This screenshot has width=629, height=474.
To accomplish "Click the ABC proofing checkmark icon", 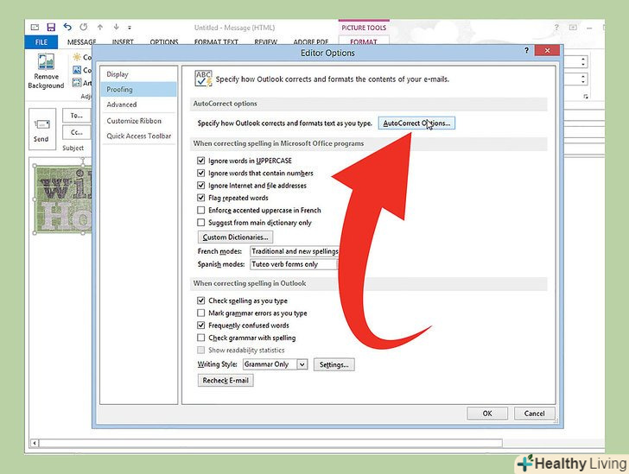I will tap(203, 79).
